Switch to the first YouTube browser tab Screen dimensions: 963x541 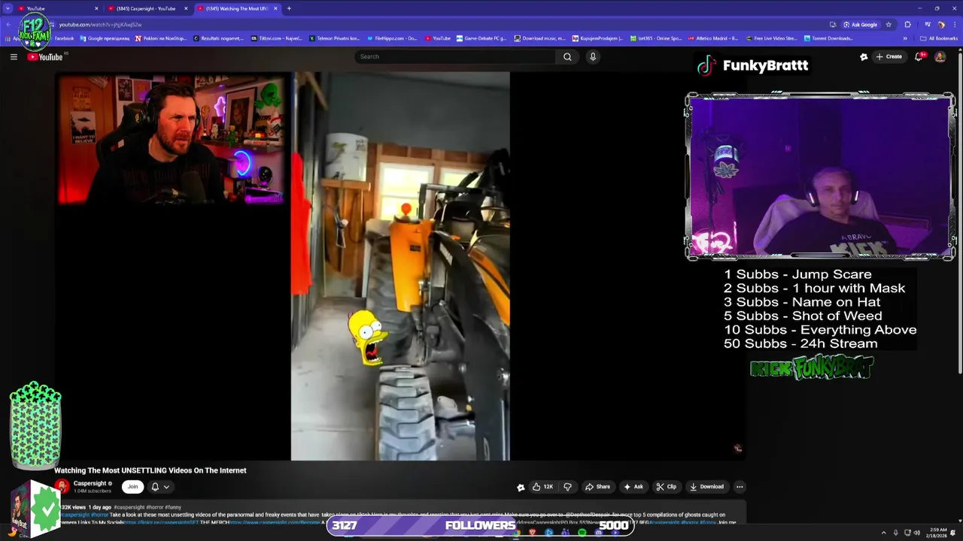click(56, 8)
